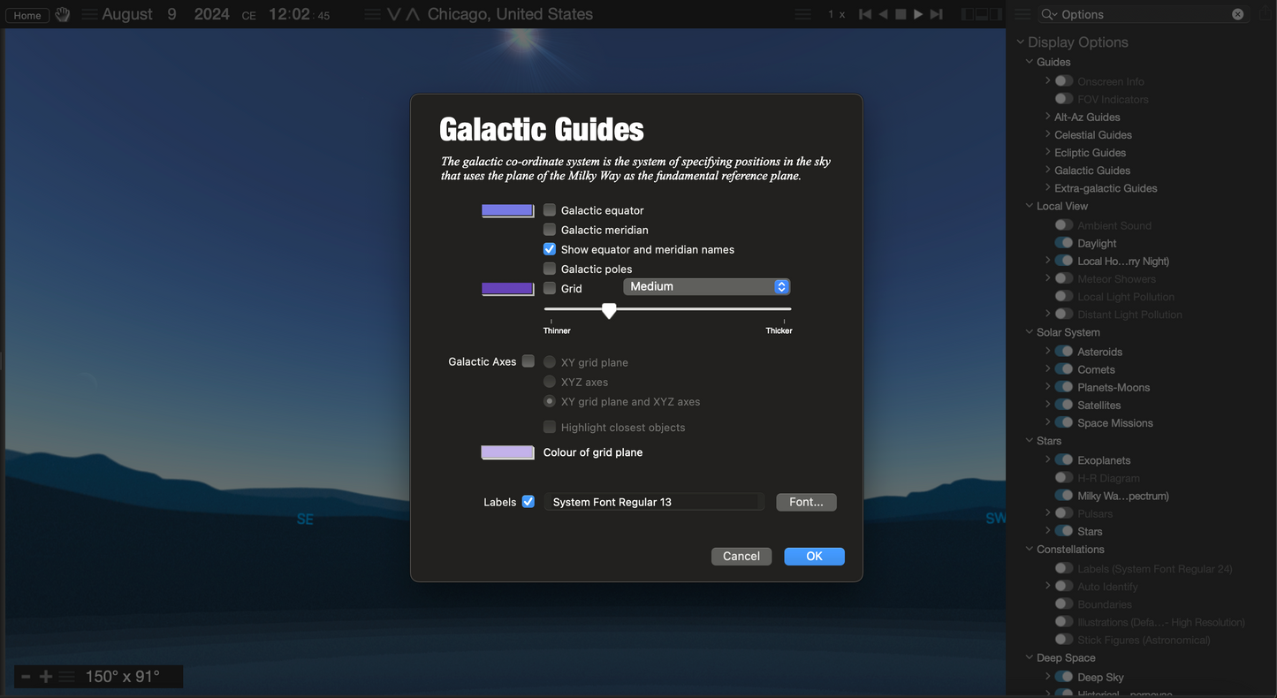This screenshot has width=1277, height=698.
Task: Click the zoom out minus icon
Action: [26, 677]
